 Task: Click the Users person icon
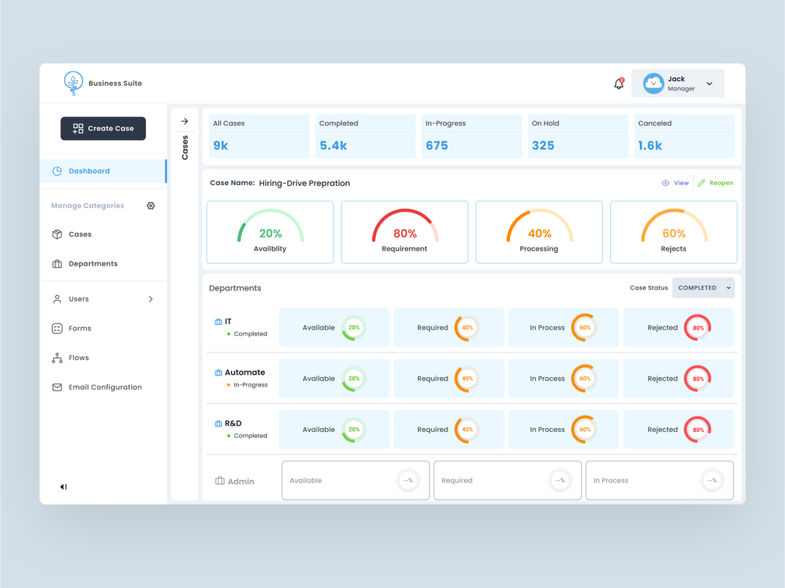[57, 299]
